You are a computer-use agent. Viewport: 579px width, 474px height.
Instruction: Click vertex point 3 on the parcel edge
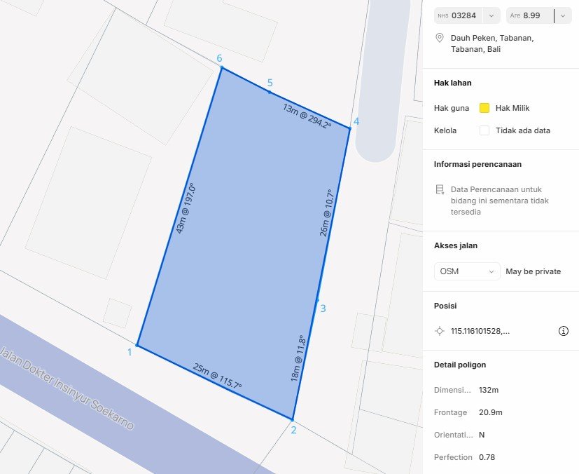tap(317, 300)
